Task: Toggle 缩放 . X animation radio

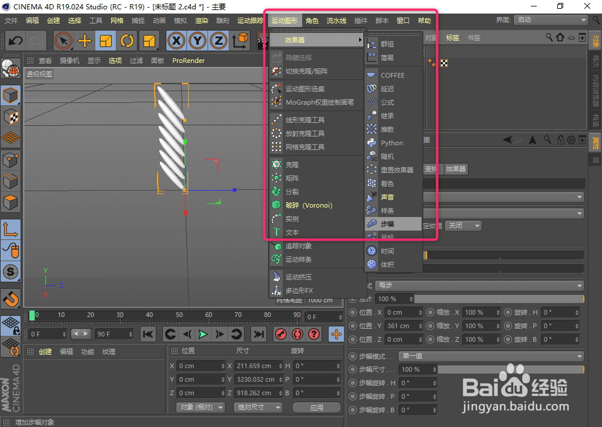Action: click(430, 312)
